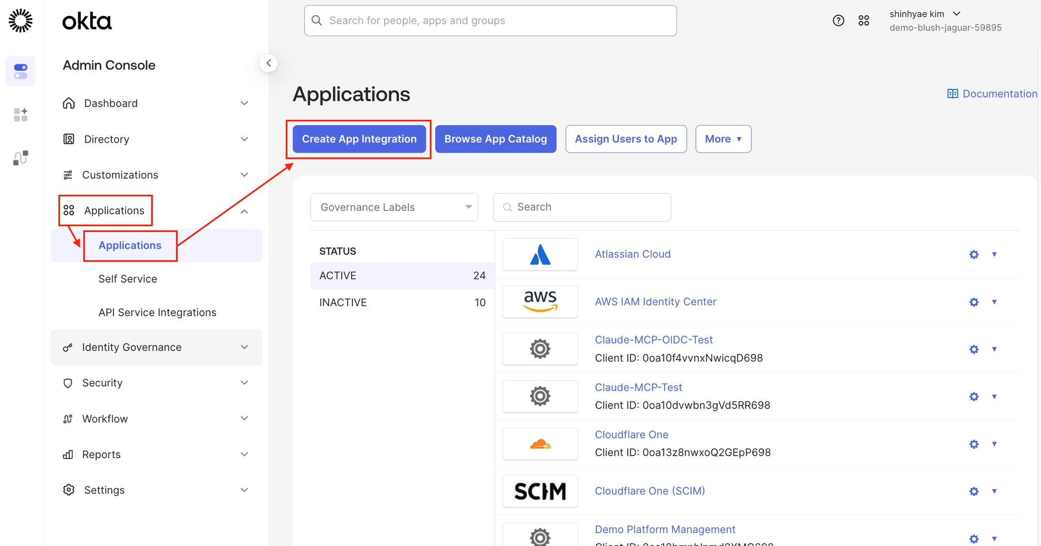Expand actions arrow for Atlassian Cloud row
1041x546 pixels.
click(994, 254)
